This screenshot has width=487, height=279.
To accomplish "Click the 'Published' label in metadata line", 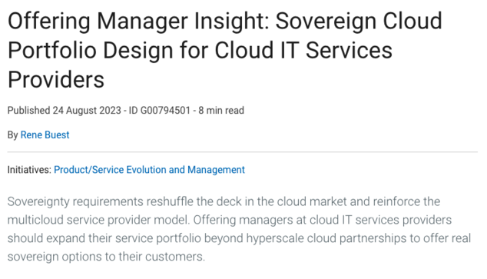I will [28, 111].
